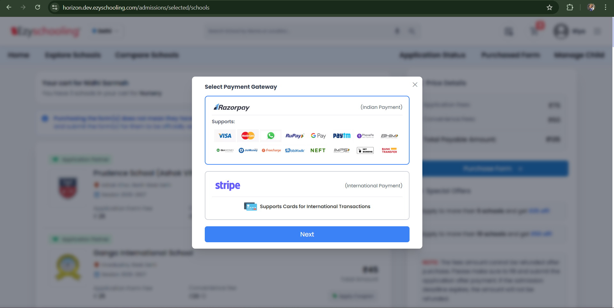Bookmark this page with the star
Image resolution: width=614 pixels, height=308 pixels.
pyautogui.click(x=549, y=7)
